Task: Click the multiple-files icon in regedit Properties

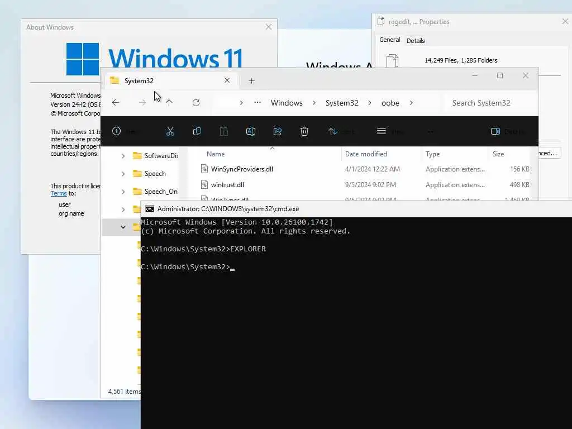Action: 392,60
